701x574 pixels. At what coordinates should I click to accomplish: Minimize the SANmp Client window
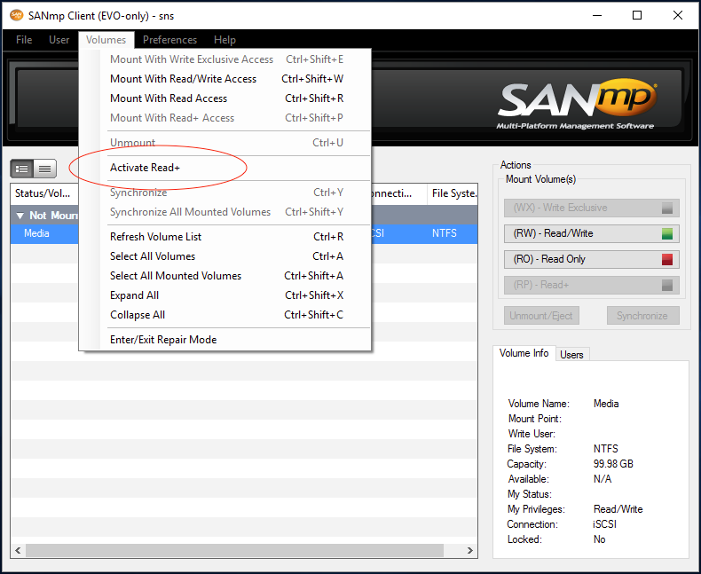click(597, 15)
